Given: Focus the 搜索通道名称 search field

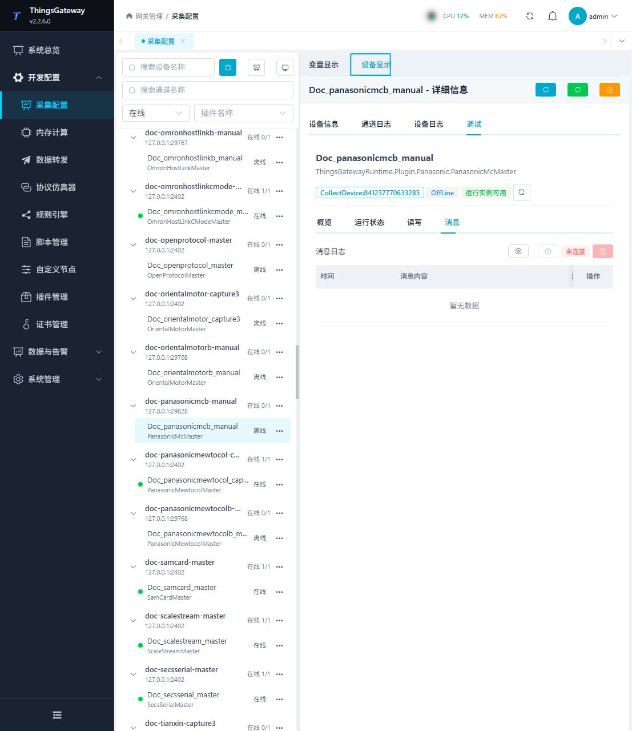Looking at the screenshot, I should click(x=208, y=90).
